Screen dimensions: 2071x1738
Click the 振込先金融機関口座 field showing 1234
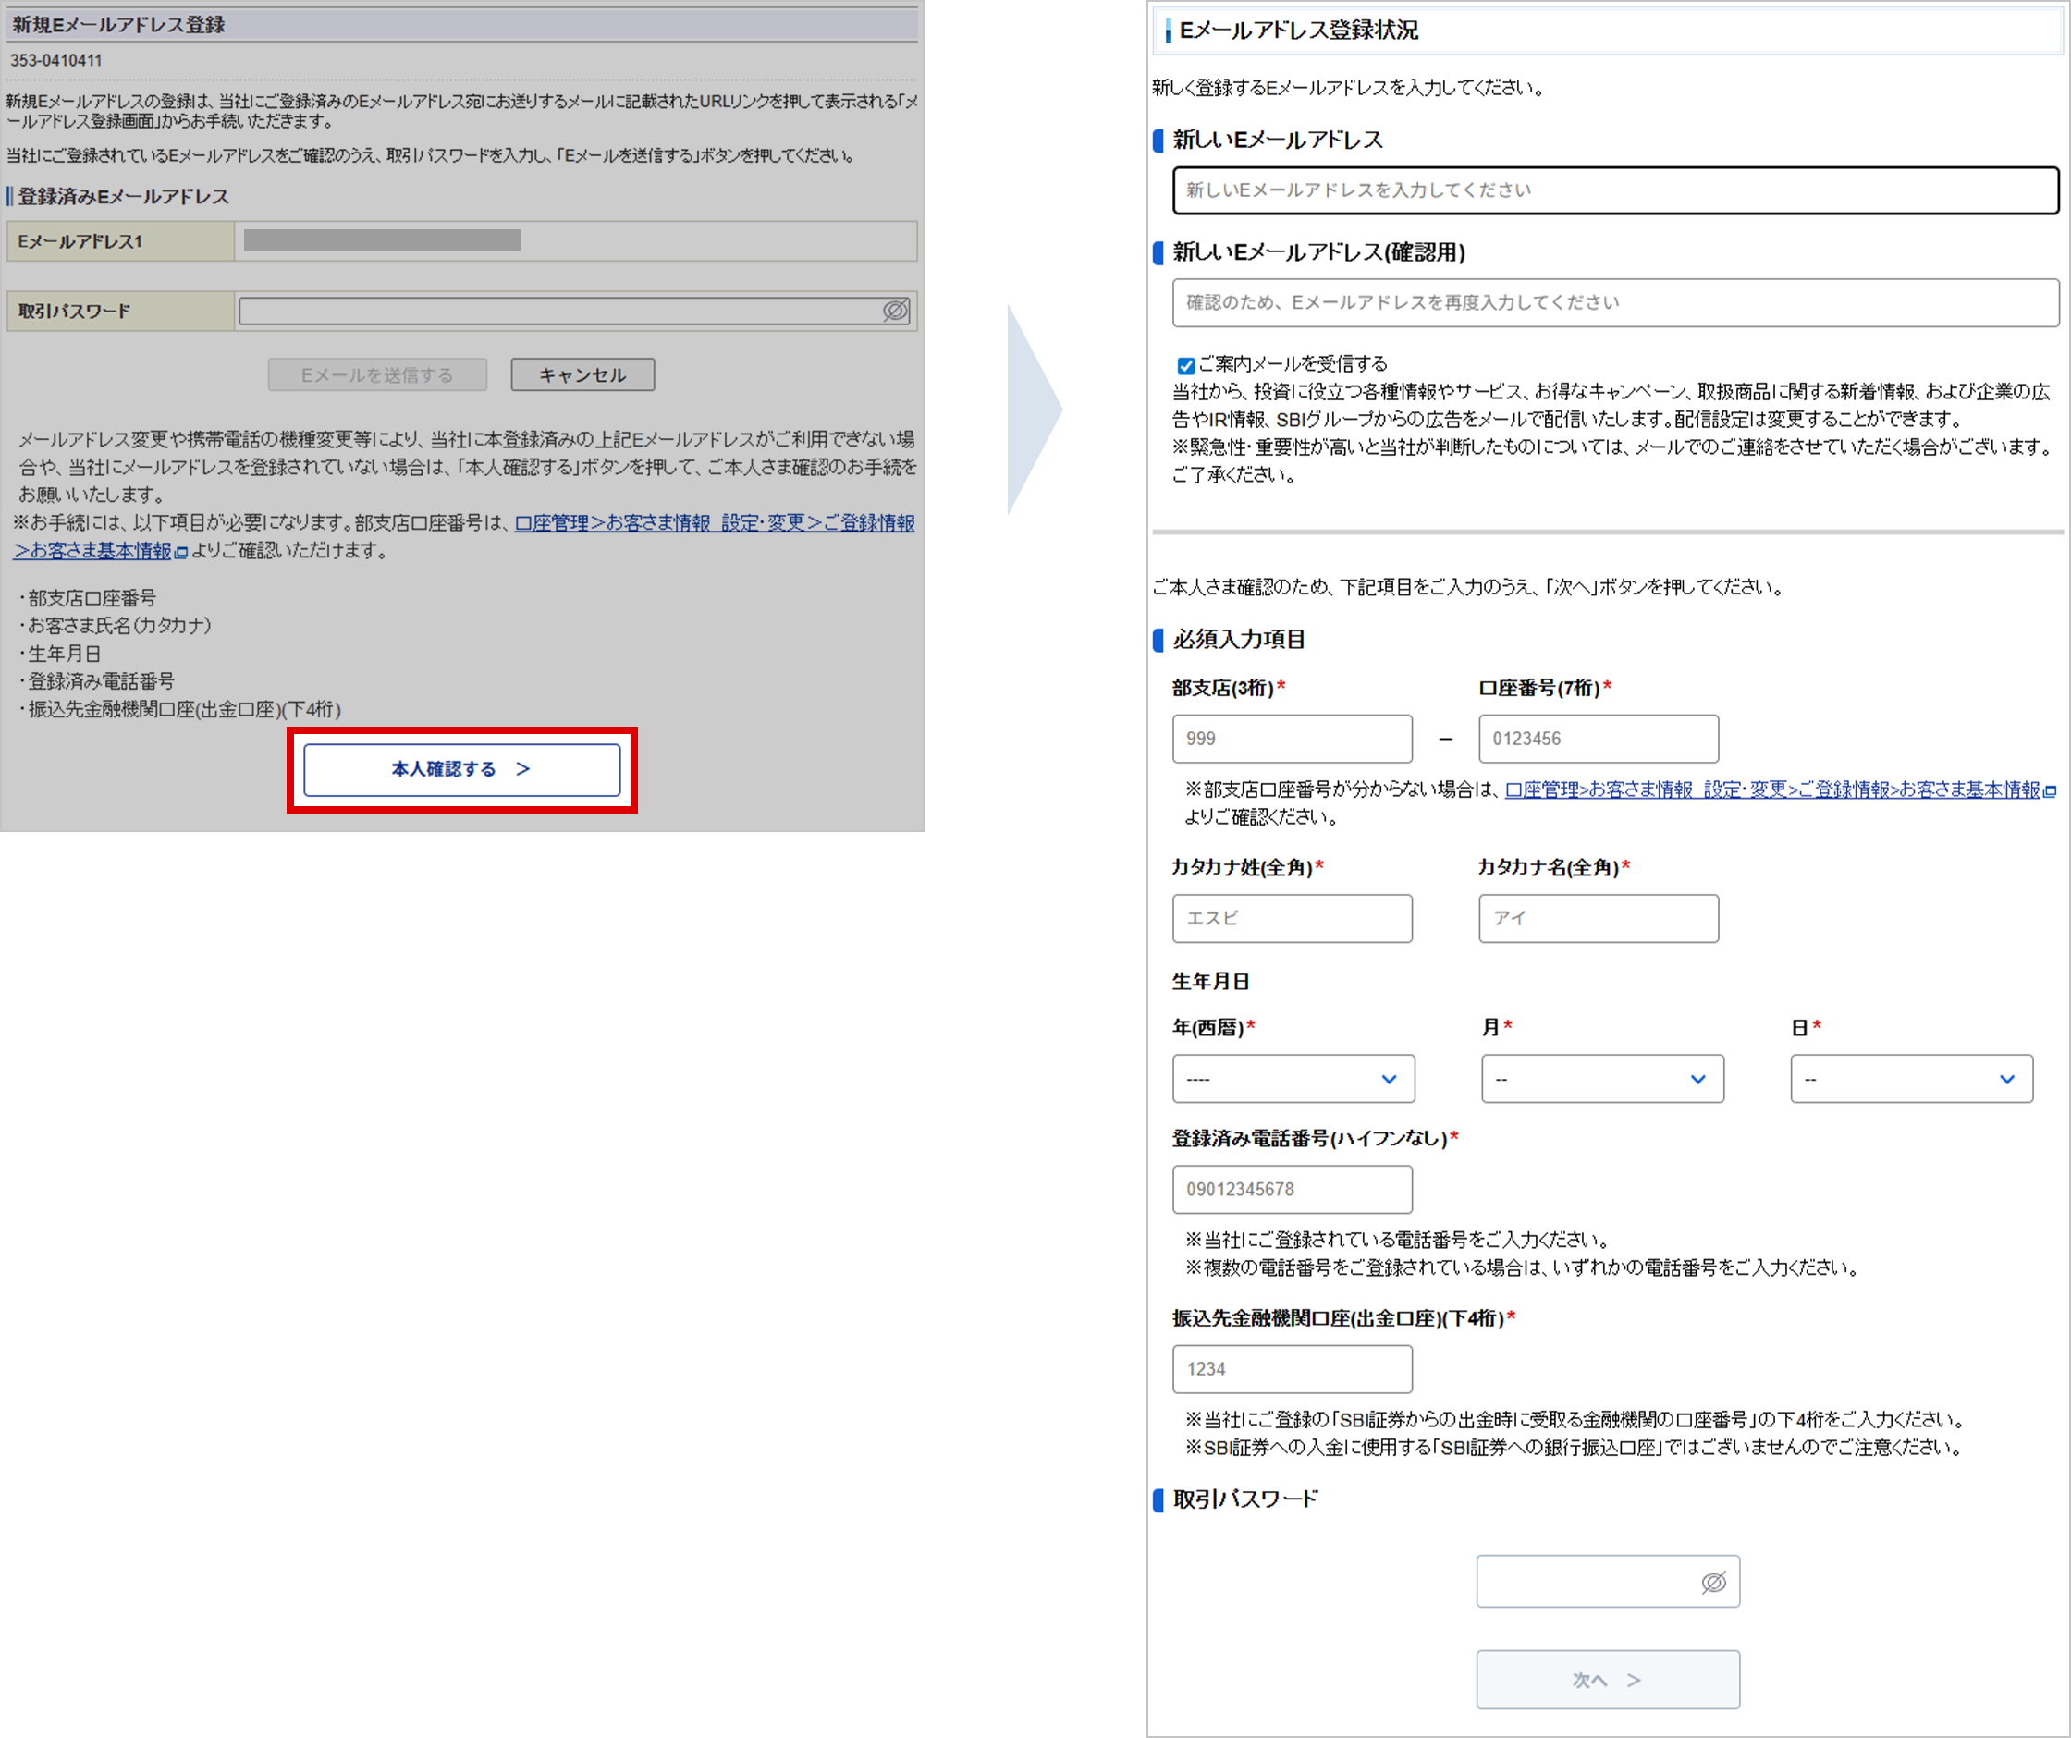1292,1369
